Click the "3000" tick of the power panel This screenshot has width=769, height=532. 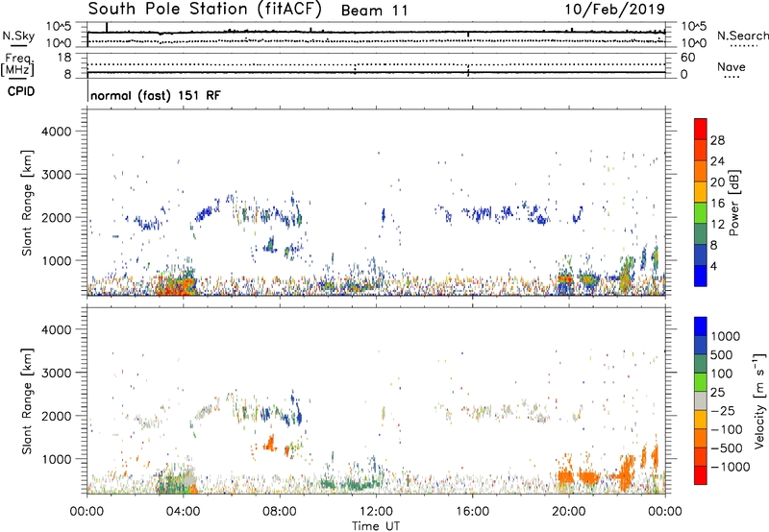click(x=56, y=175)
